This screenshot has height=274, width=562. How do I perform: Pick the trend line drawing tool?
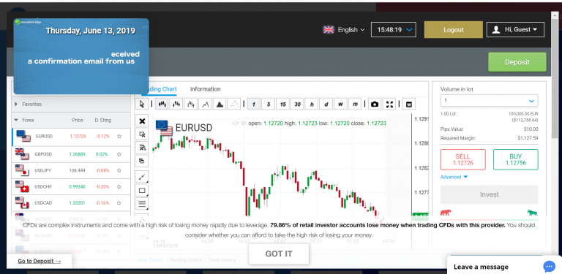click(x=142, y=177)
